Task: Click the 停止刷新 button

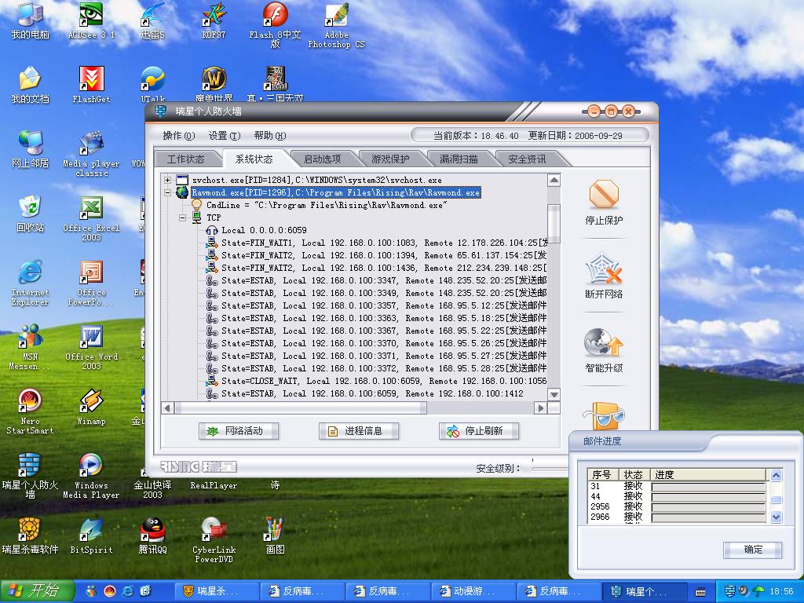Action: pyautogui.click(x=479, y=431)
